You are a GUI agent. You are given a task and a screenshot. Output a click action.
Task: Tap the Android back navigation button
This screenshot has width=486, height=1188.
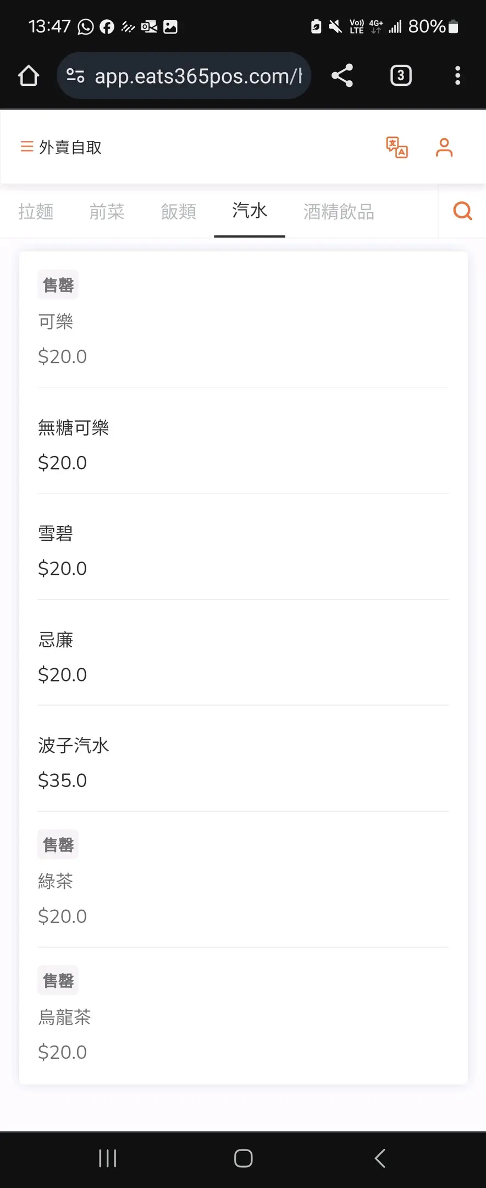379,1158
